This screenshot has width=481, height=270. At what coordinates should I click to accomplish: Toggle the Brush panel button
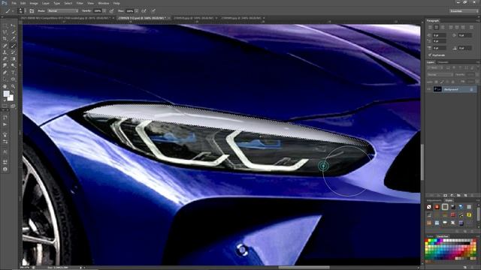pos(32,10)
